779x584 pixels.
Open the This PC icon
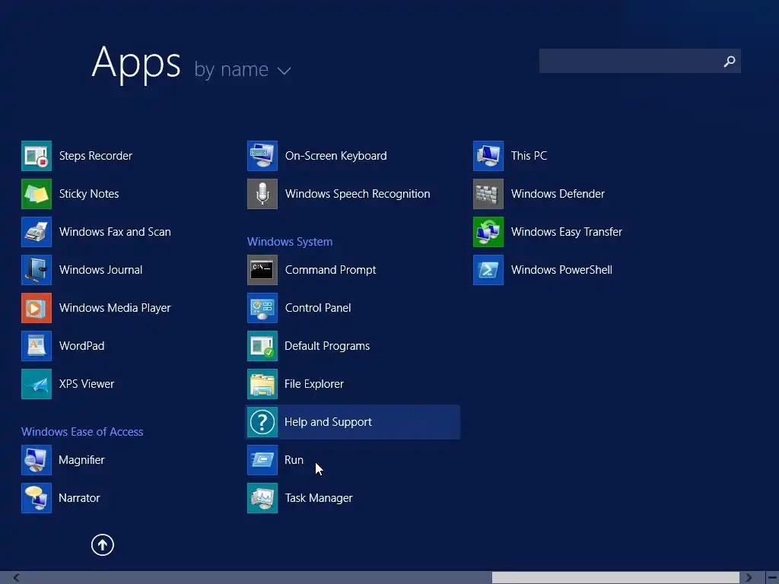tap(488, 156)
